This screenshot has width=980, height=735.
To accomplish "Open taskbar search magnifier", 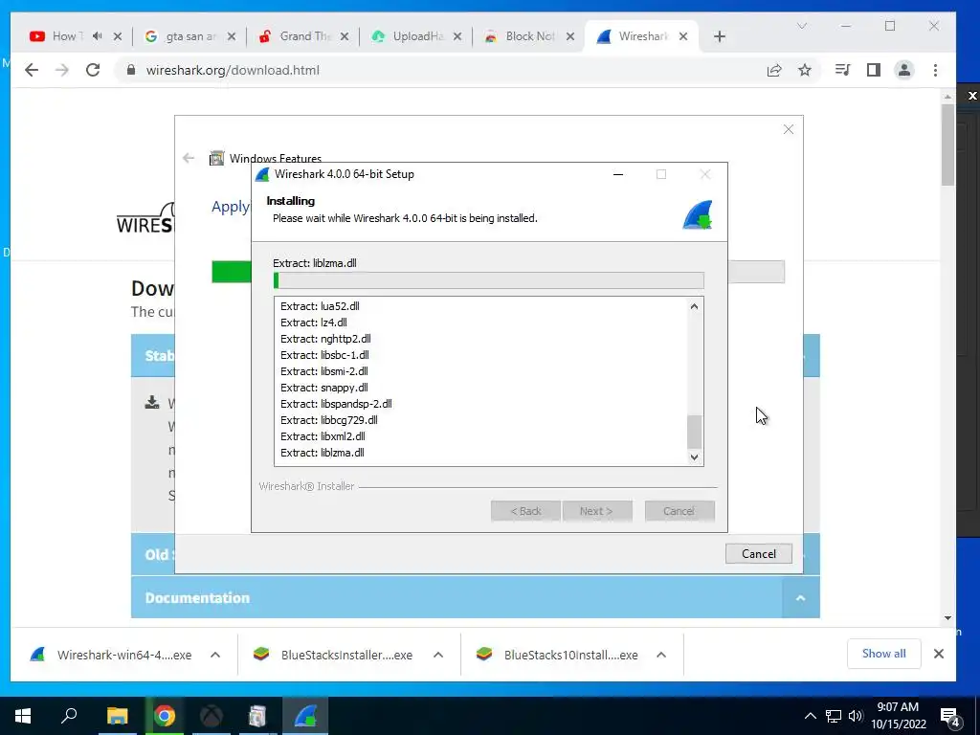I will point(69,716).
